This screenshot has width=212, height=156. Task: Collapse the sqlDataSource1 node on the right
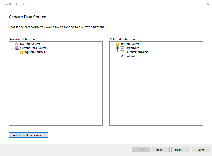click(113, 44)
